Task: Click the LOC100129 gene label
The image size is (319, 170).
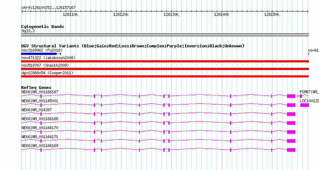Action: (x=309, y=101)
